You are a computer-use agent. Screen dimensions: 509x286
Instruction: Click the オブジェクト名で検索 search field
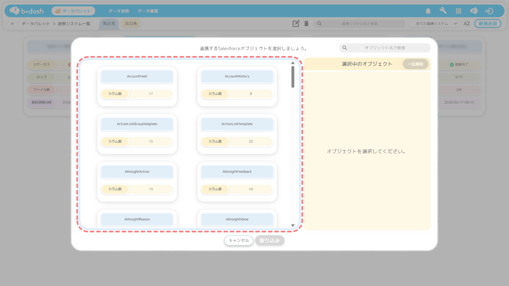click(385, 48)
